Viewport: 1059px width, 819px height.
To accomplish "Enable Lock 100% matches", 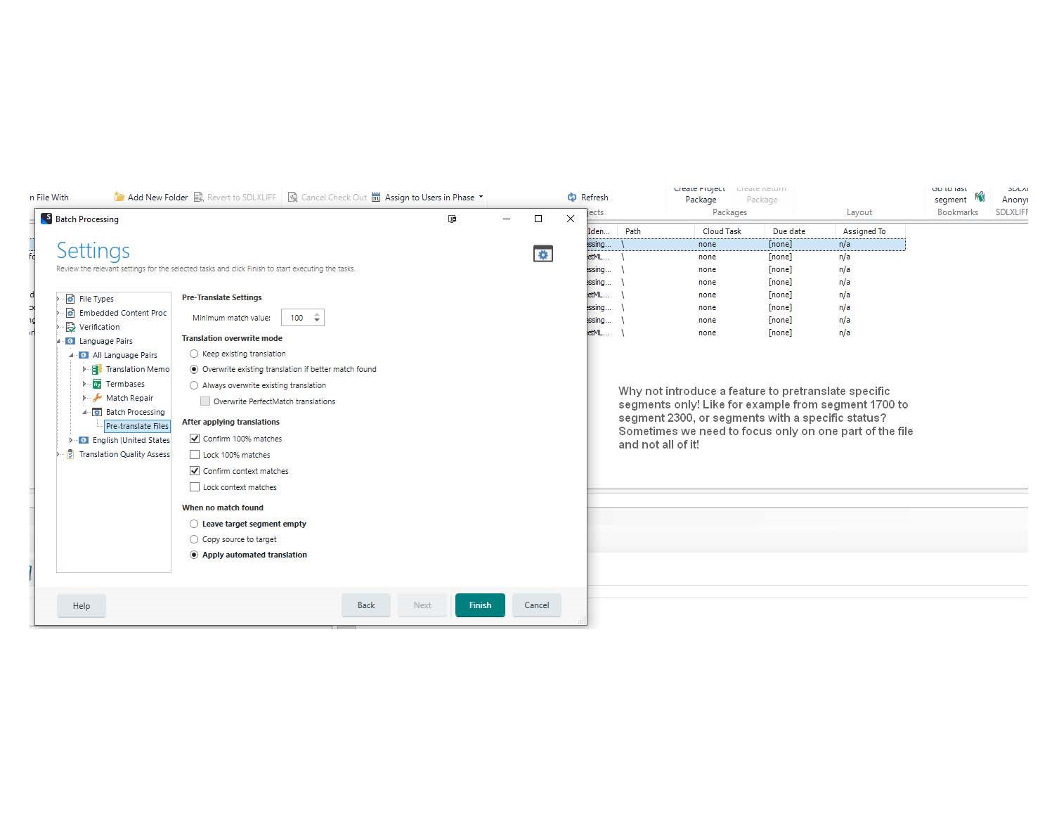I will (x=195, y=455).
